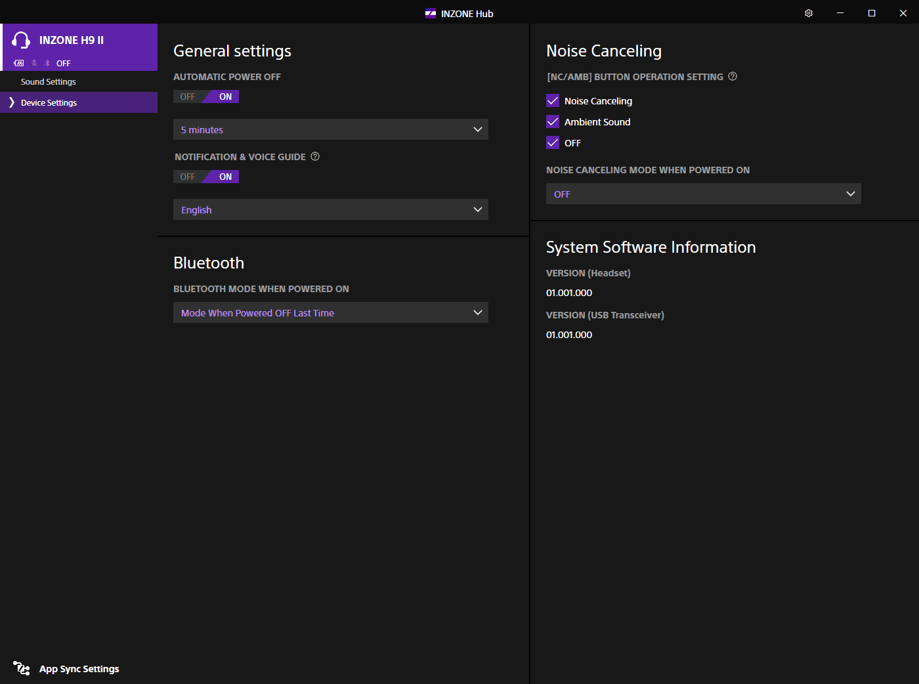Uncheck the Noise Canceling checkbox
The image size is (919, 684).
coord(553,101)
